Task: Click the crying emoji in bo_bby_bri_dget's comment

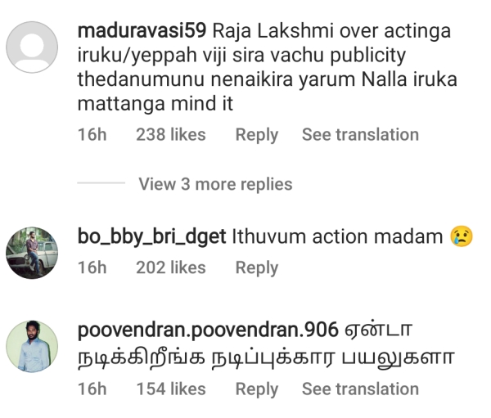Action: 462,236
